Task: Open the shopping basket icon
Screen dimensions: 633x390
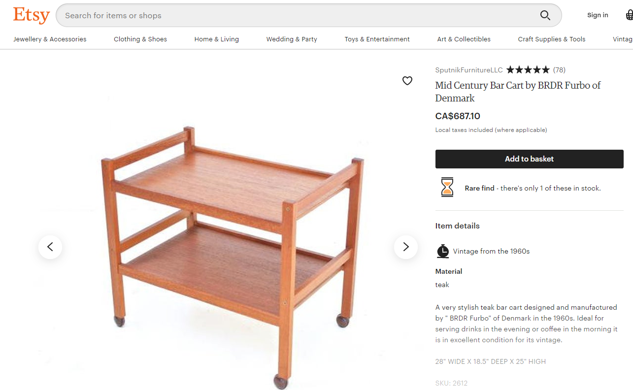Action: (629, 15)
